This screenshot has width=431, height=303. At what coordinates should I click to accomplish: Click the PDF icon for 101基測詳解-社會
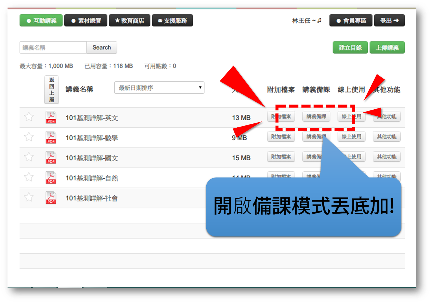[51, 198]
